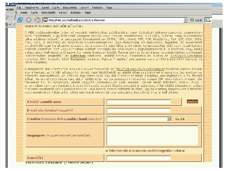Click the 'Szerző(k)' label text
Viewport: 228px width, 171px height.
click(35, 158)
